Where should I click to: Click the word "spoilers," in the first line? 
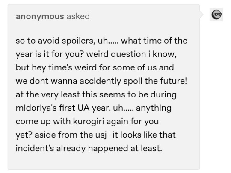point(79,41)
